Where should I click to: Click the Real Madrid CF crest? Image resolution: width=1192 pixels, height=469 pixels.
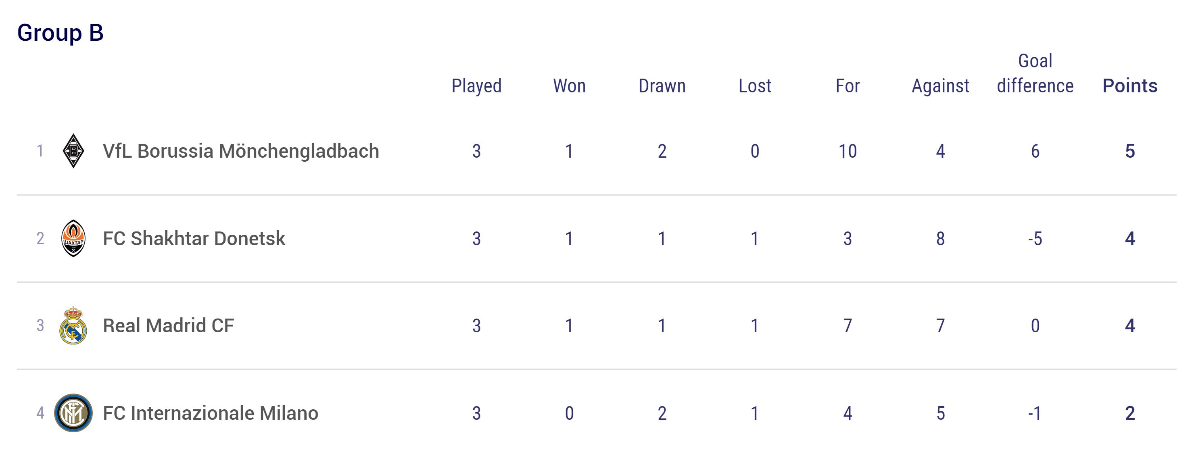point(73,325)
